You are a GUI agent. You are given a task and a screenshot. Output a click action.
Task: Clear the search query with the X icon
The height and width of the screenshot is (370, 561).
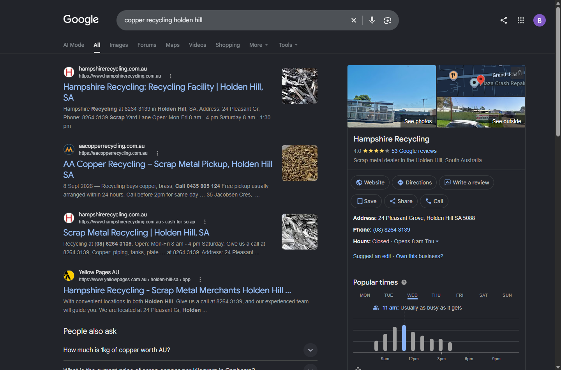pyautogui.click(x=354, y=20)
